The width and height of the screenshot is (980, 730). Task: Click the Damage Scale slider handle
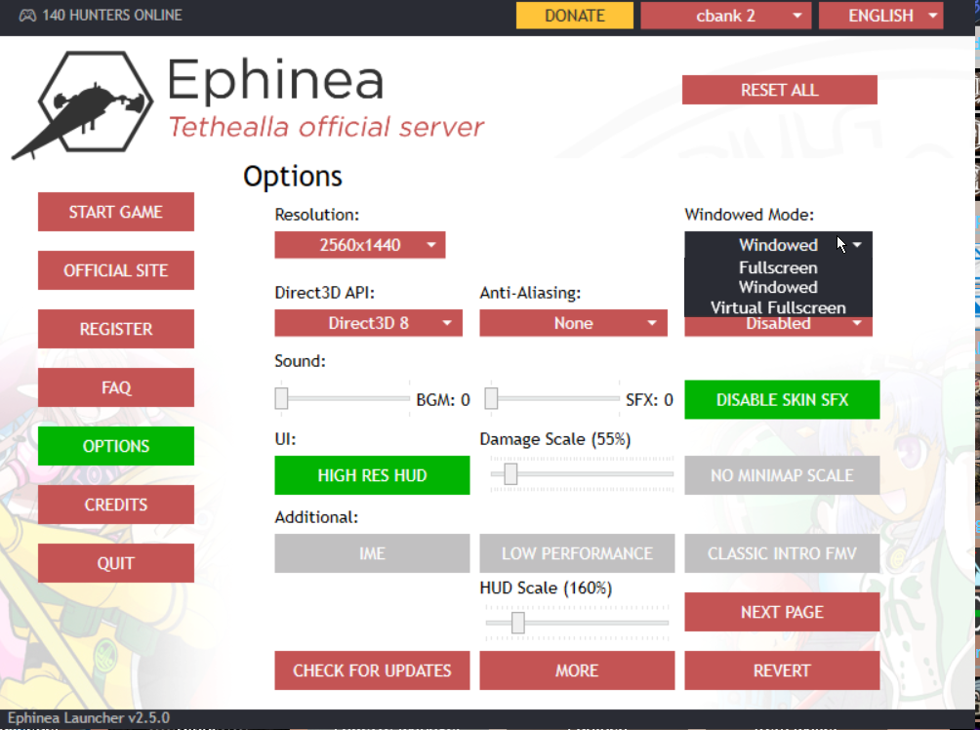point(510,473)
